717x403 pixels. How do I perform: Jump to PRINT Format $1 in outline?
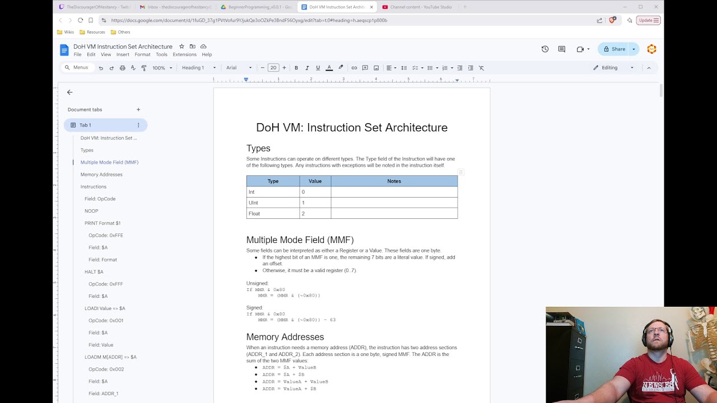tap(103, 223)
